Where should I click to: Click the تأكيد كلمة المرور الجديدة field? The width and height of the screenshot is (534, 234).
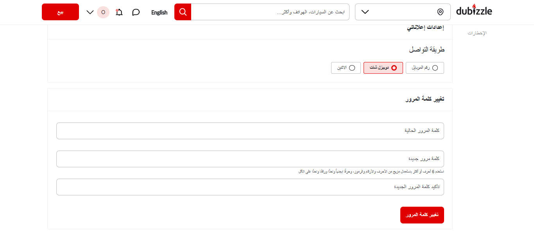tap(250, 187)
